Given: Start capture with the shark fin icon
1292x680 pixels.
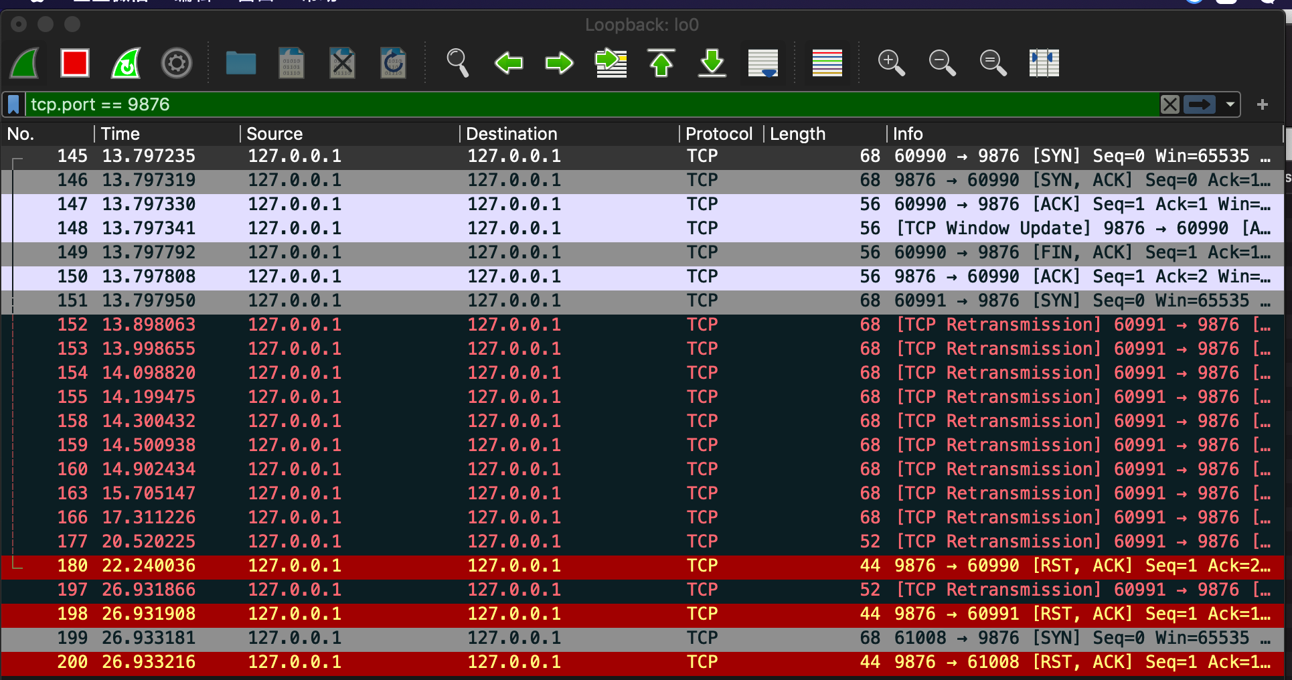Looking at the screenshot, I should tap(25, 64).
